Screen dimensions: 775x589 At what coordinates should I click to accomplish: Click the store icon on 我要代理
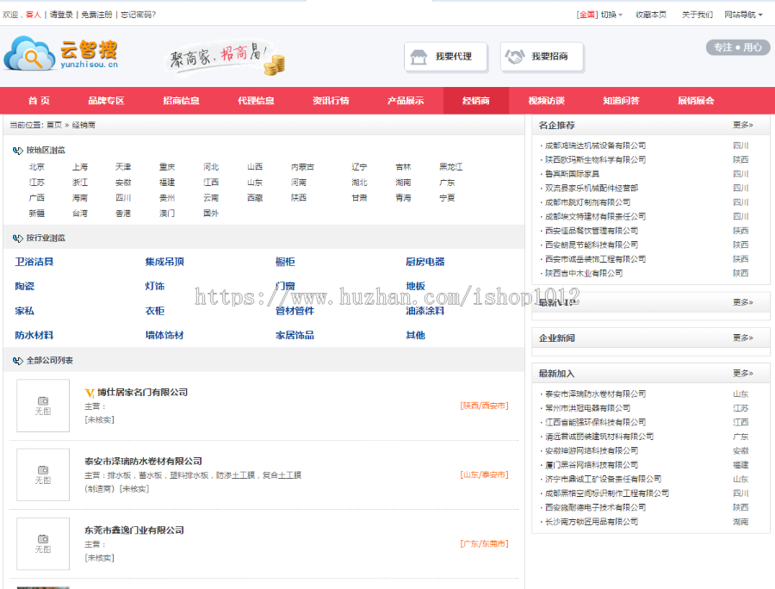pos(418,57)
